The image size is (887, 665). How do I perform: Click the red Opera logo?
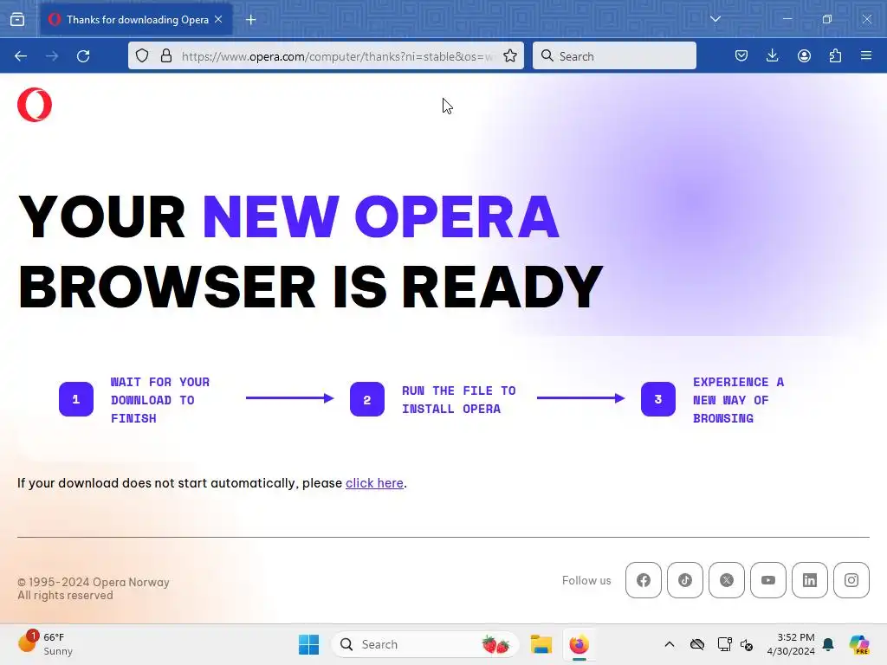35,105
